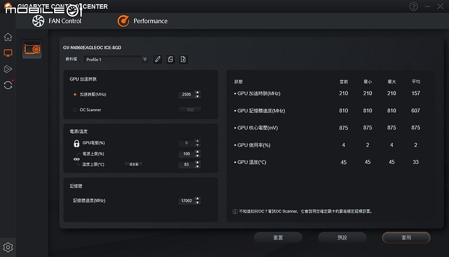Toggle the power and temperature link icon
Viewport: 449px width, 257px height.
(75, 159)
